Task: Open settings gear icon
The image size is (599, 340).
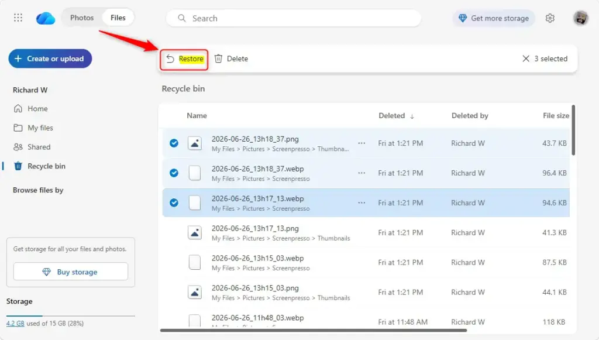Action: [x=550, y=18]
